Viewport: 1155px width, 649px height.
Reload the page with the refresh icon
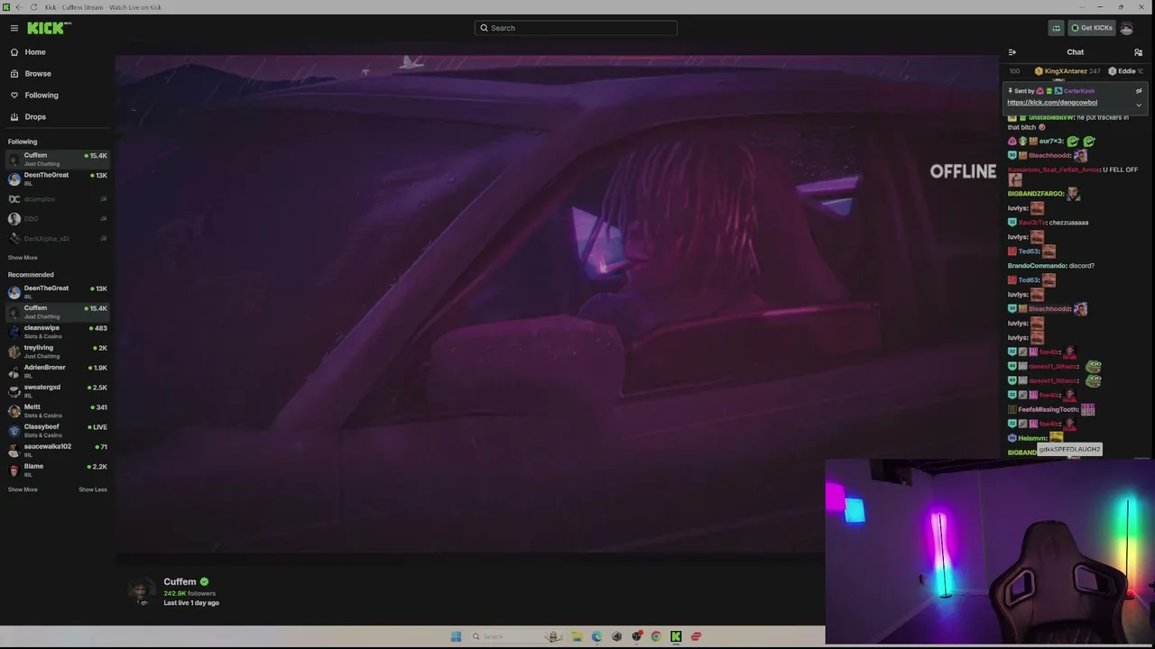tap(33, 7)
